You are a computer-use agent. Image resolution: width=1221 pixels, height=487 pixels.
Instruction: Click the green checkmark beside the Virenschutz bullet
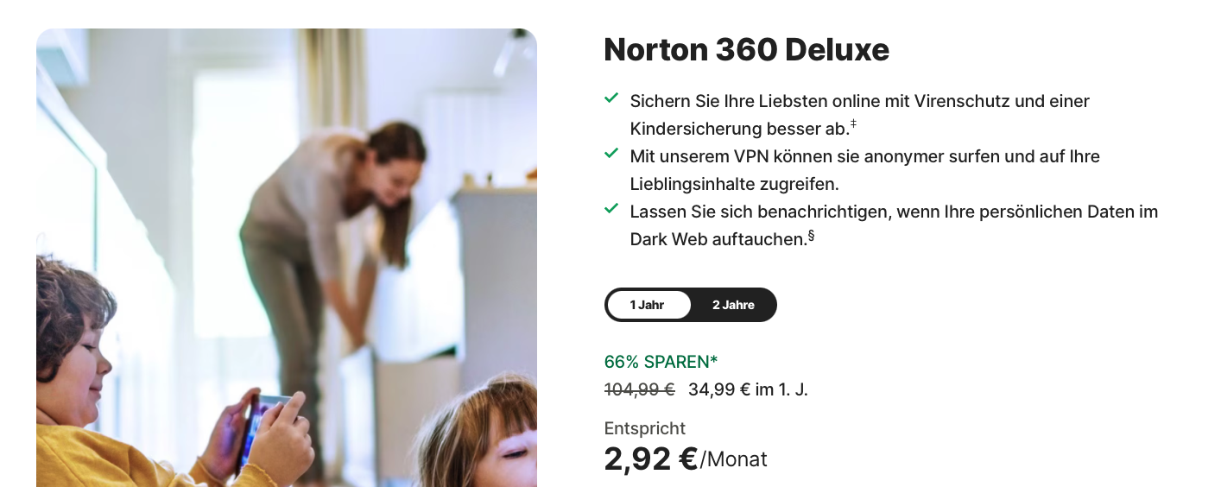coord(611,98)
